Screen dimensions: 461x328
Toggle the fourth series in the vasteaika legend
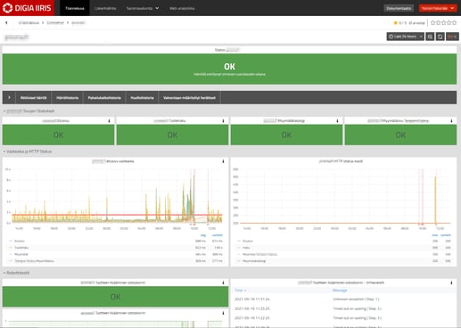coord(34,261)
